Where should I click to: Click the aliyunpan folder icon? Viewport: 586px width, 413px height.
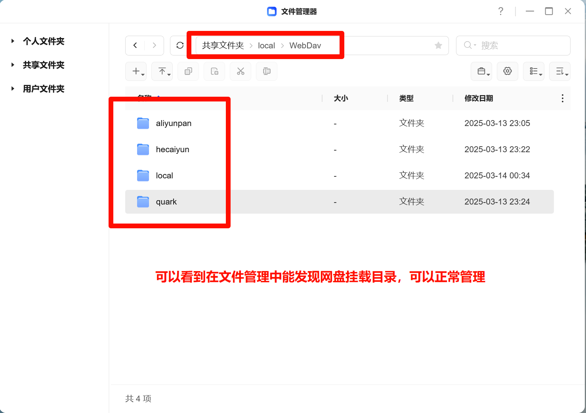(143, 123)
